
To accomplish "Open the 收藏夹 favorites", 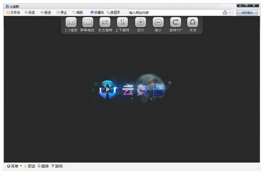I will coord(97,12).
